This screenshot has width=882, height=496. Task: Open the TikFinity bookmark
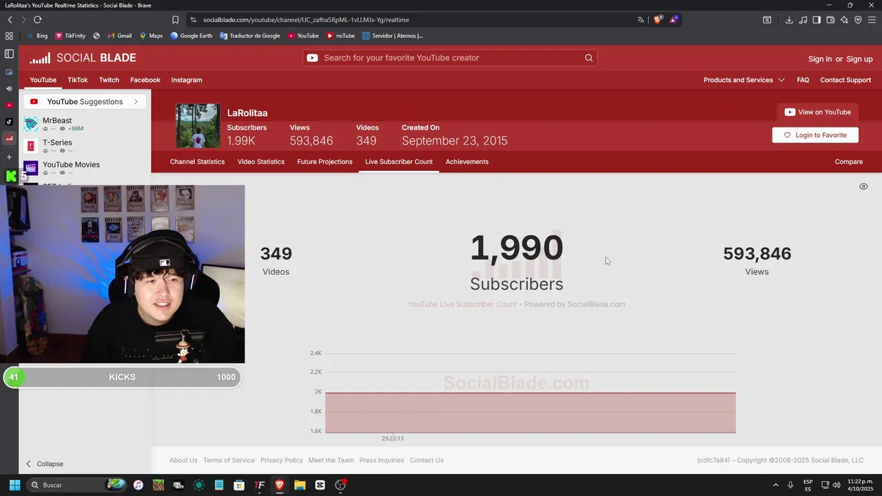pos(70,36)
